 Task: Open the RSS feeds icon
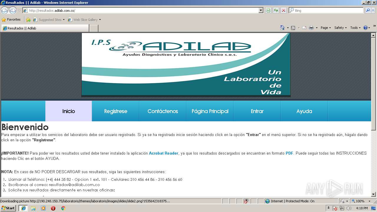(293, 28)
